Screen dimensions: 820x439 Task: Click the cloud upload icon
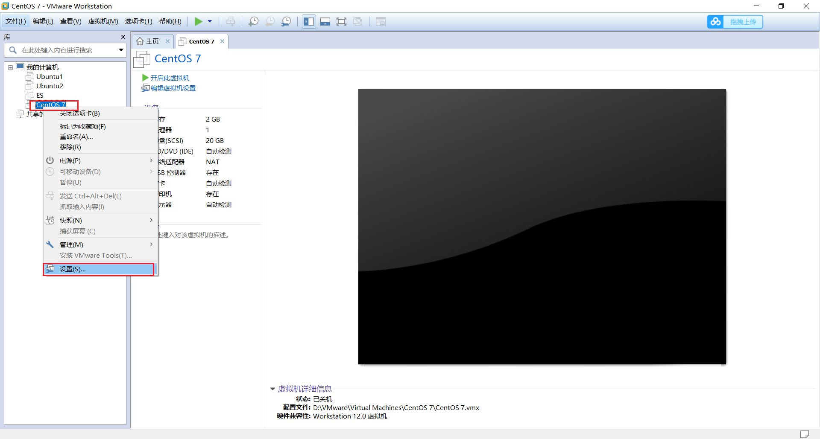716,21
